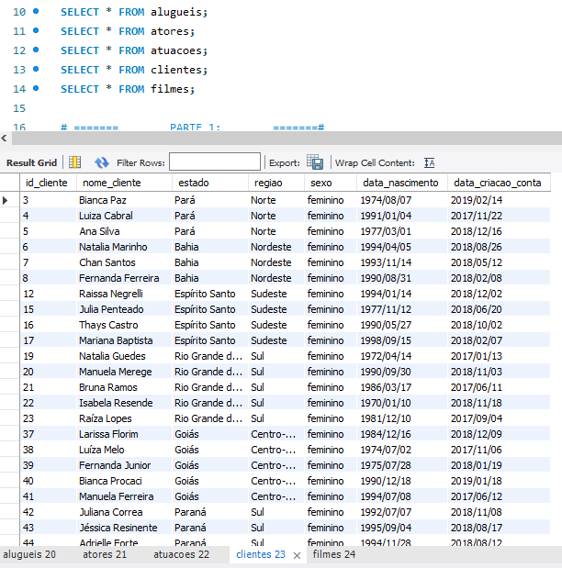Screen dimensions: 562x568
Task: Switch to alugueis 20 result tab
Action: [29, 554]
